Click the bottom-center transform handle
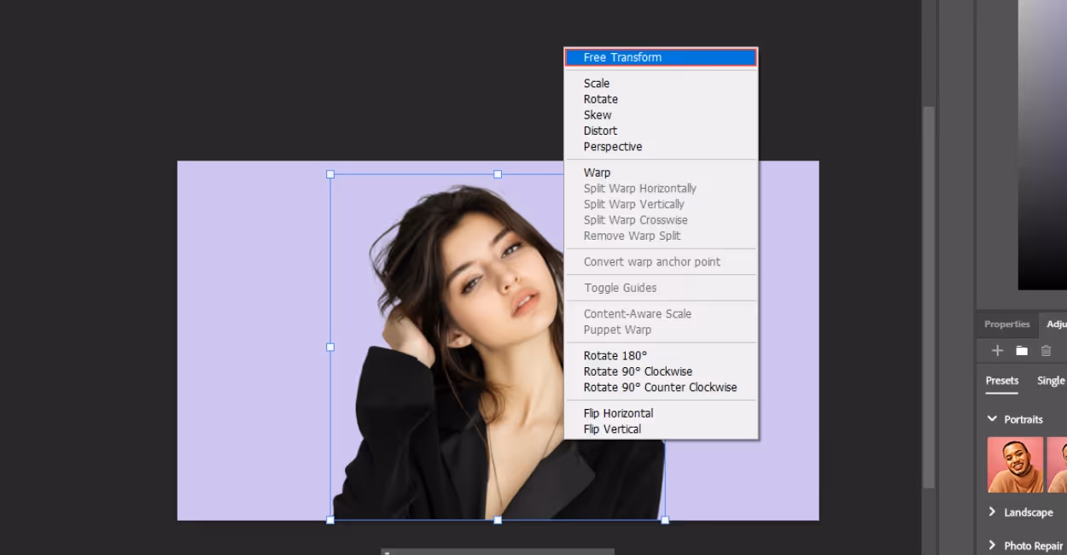This screenshot has height=555, width=1067. (x=498, y=519)
